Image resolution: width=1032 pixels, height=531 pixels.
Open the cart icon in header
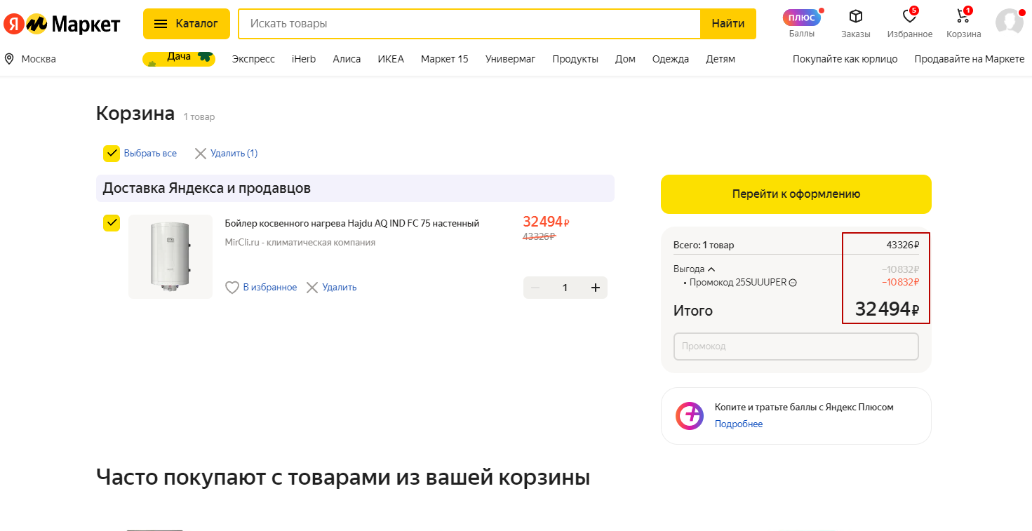tap(963, 17)
